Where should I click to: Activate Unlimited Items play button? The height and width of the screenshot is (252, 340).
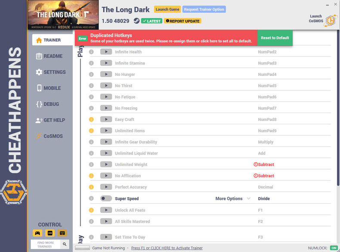point(106,131)
